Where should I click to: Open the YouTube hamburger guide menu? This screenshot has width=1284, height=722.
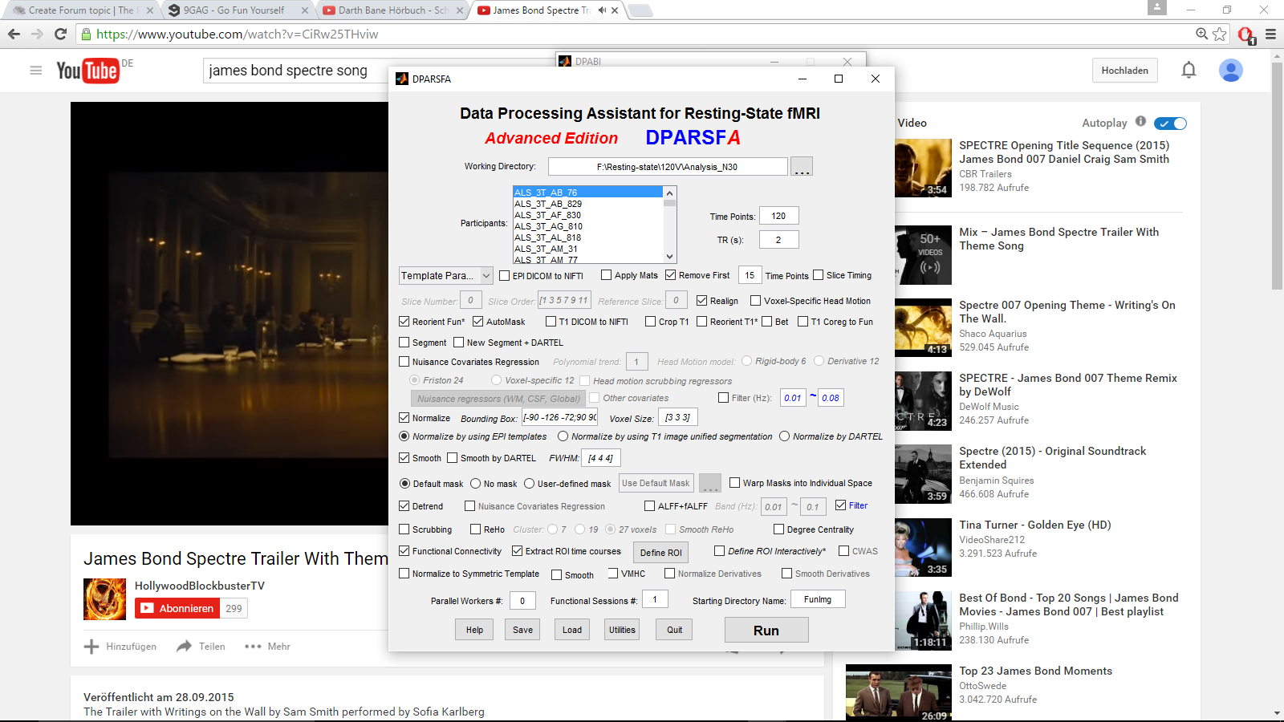pos(35,71)
